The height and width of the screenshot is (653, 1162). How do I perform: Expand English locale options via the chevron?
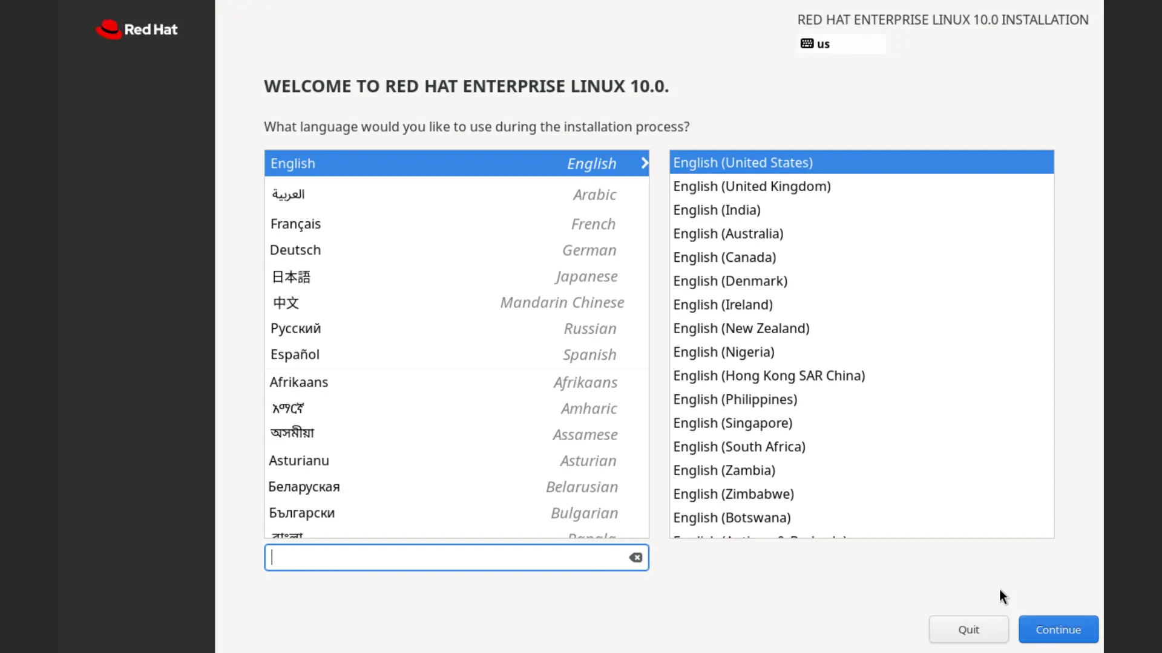[643, 163]
